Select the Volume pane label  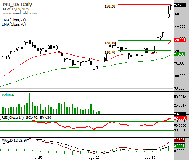(8, 95)
